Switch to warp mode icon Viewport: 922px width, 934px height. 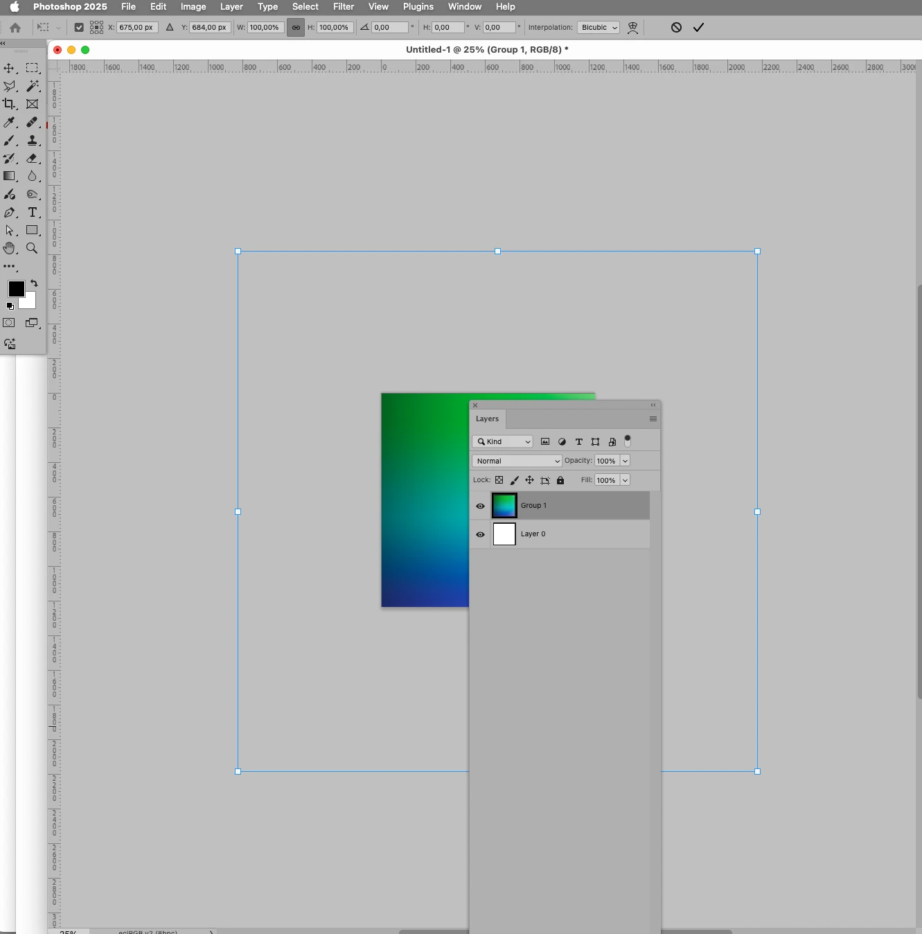click(x=632, y=28)
